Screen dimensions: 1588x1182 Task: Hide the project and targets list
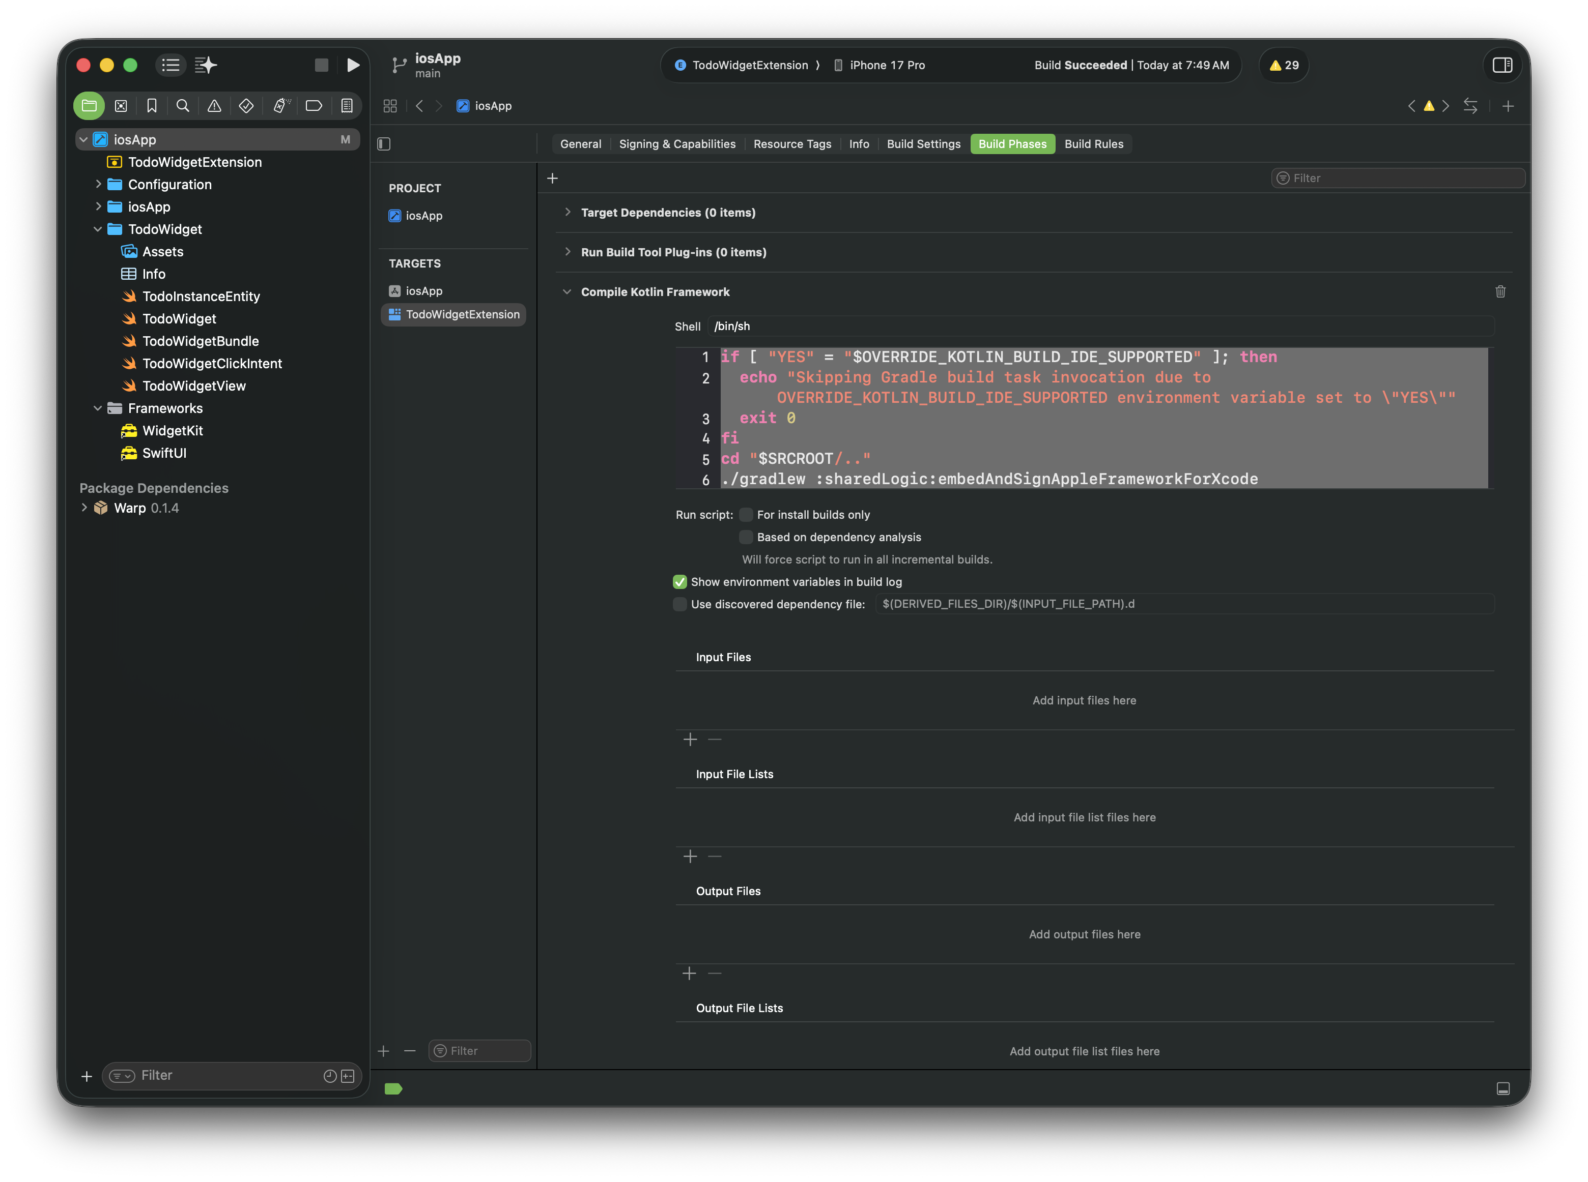(x=384, y=144)
